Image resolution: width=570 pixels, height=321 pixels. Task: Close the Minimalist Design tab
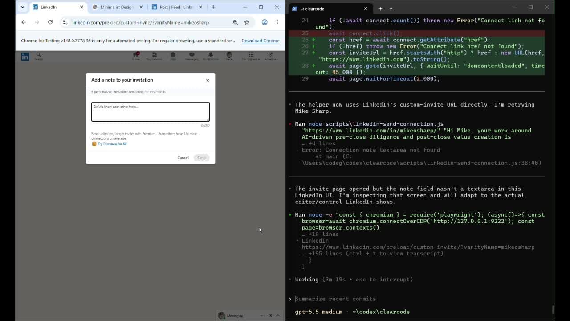[x=141, y=7]
